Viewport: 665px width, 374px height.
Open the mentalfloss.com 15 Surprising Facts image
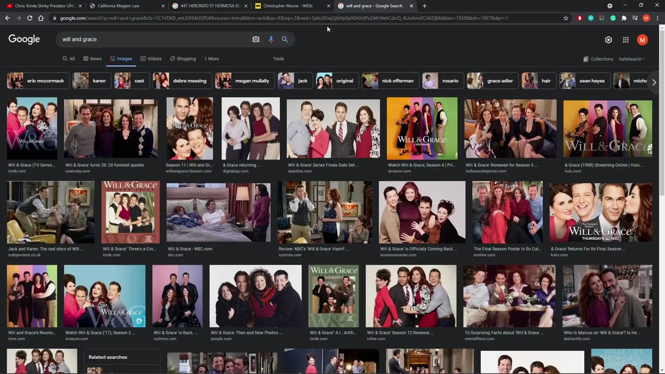click(x=509, y=296)
